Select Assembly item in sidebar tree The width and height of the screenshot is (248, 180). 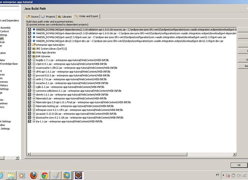(5, 28)
